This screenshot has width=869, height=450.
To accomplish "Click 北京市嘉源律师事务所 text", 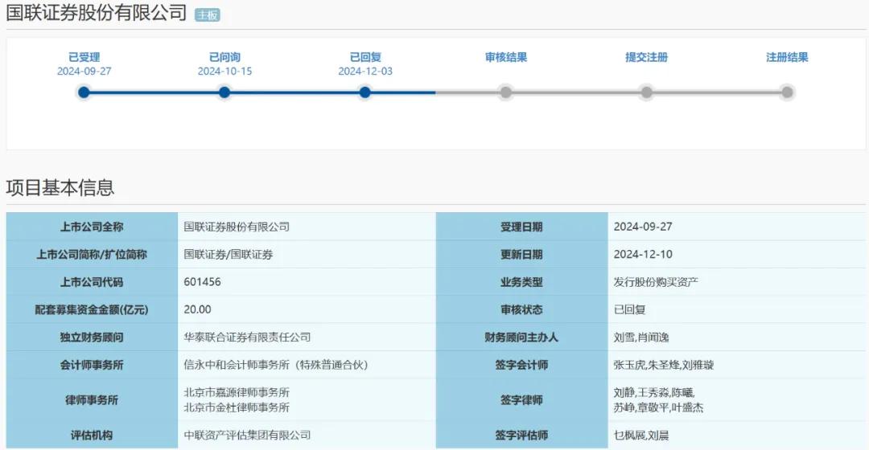I will click(237, 392).
